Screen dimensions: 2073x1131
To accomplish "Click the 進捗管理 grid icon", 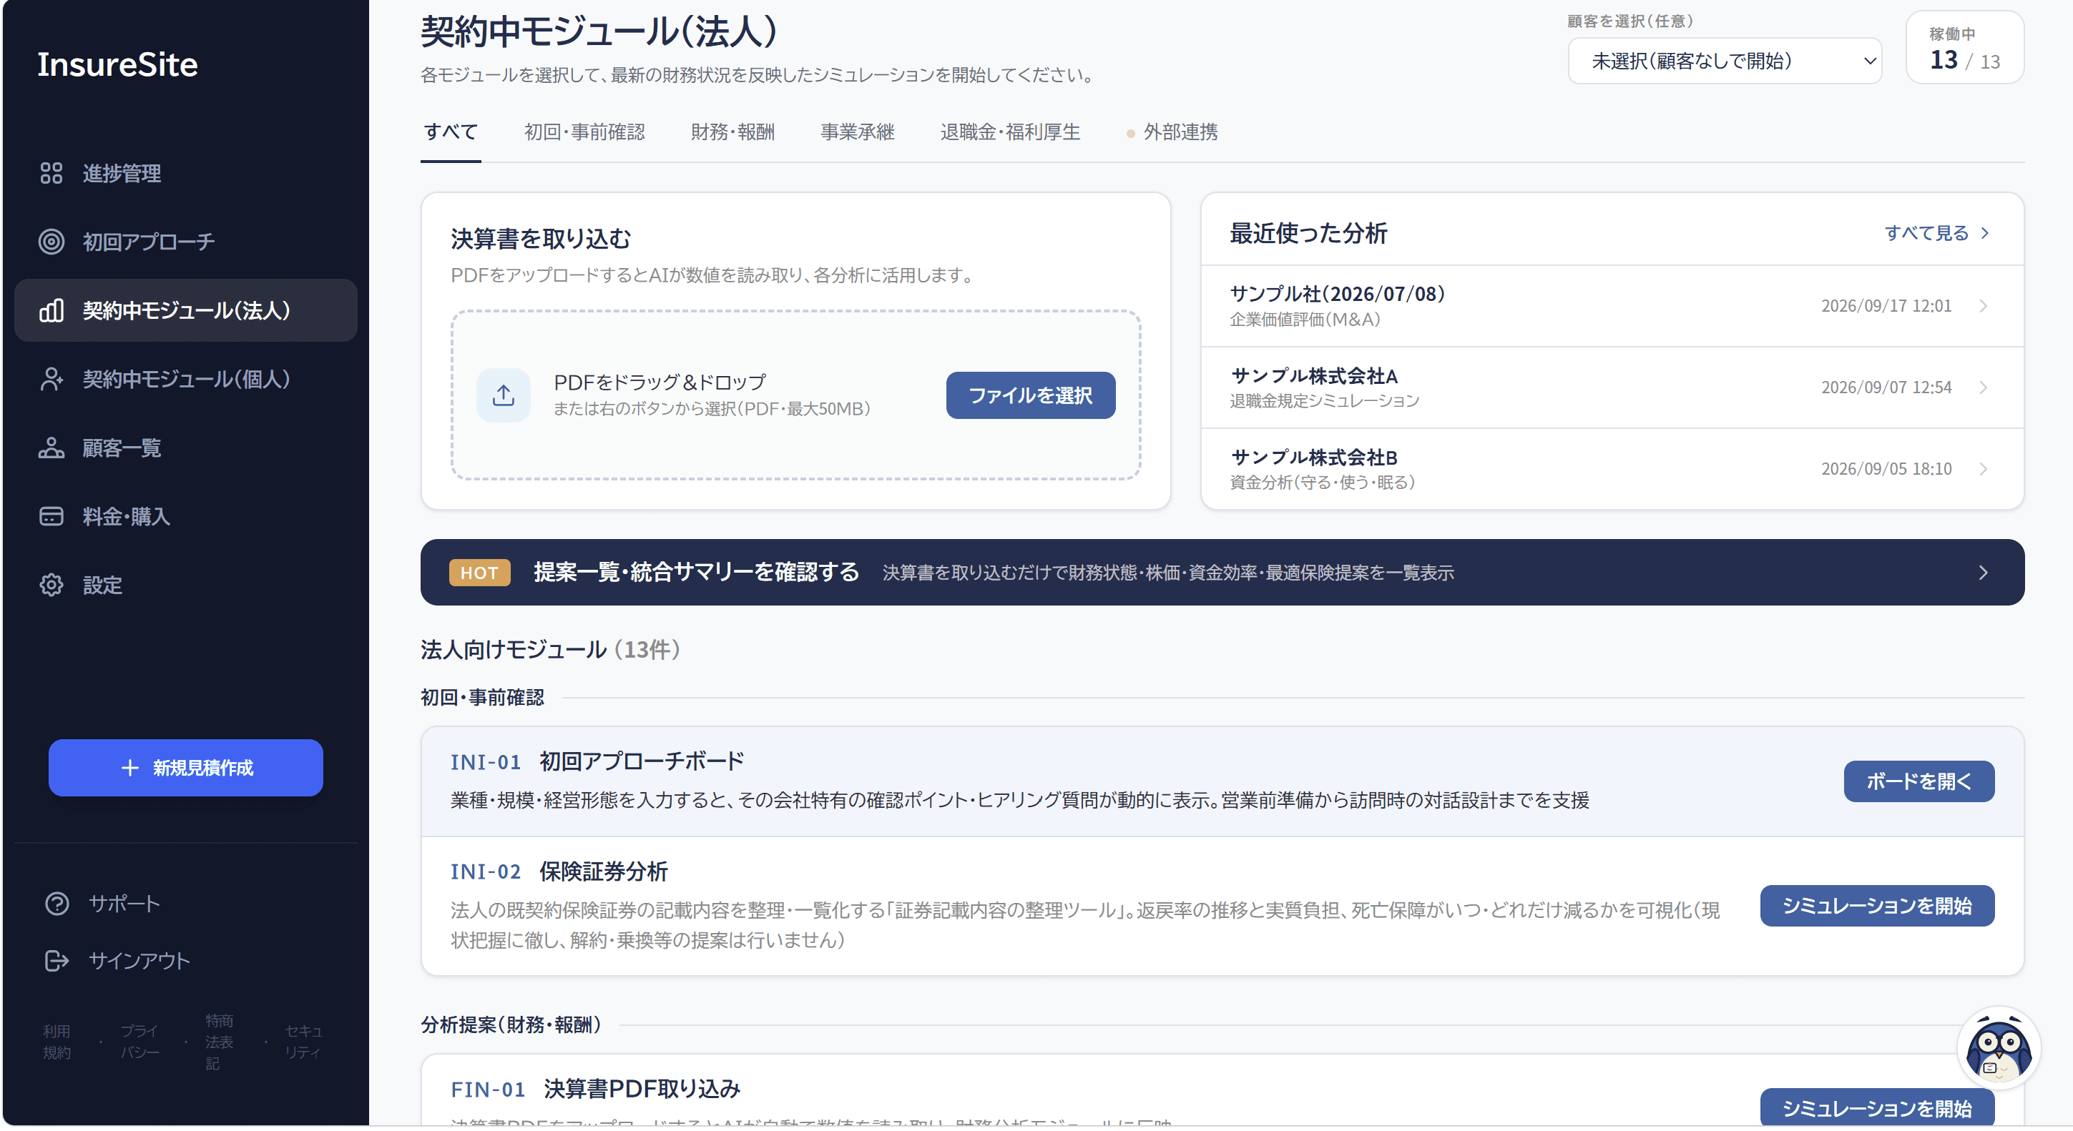I will (x=52, y=173).
